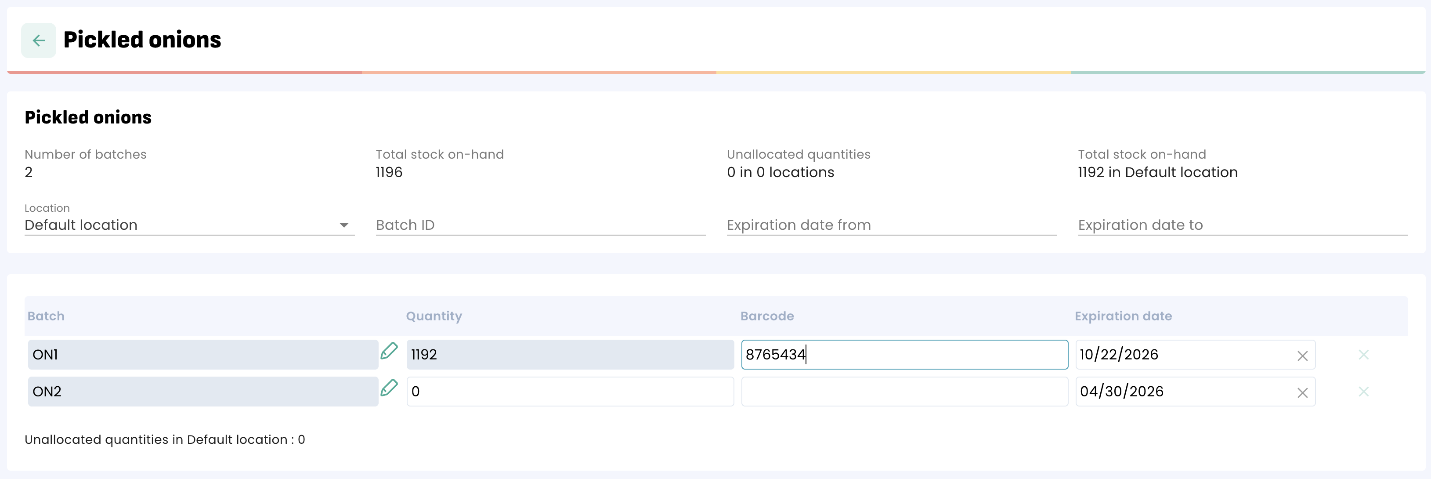
Task: Click the Batch ID filter field
Action: (540, 225)
